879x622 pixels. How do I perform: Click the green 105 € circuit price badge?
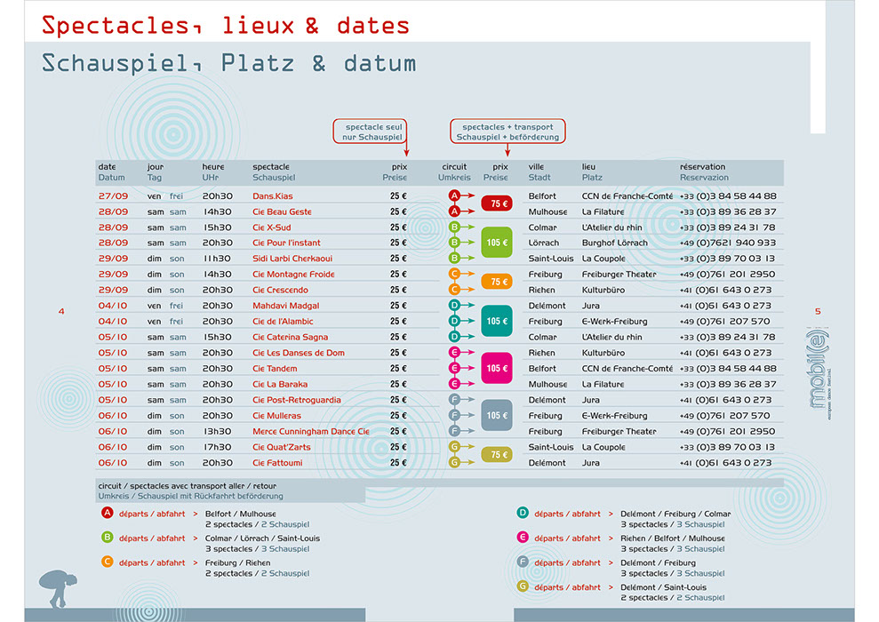496,243
